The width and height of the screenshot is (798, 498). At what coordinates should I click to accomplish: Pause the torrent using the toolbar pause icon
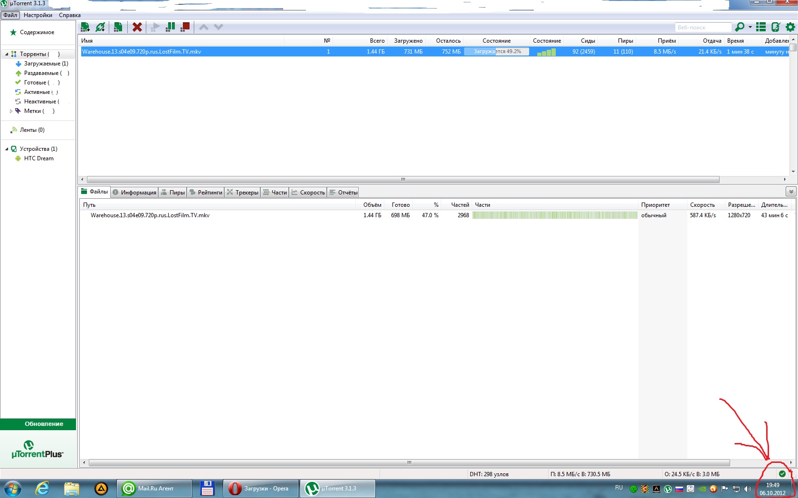tap(170, 27)
